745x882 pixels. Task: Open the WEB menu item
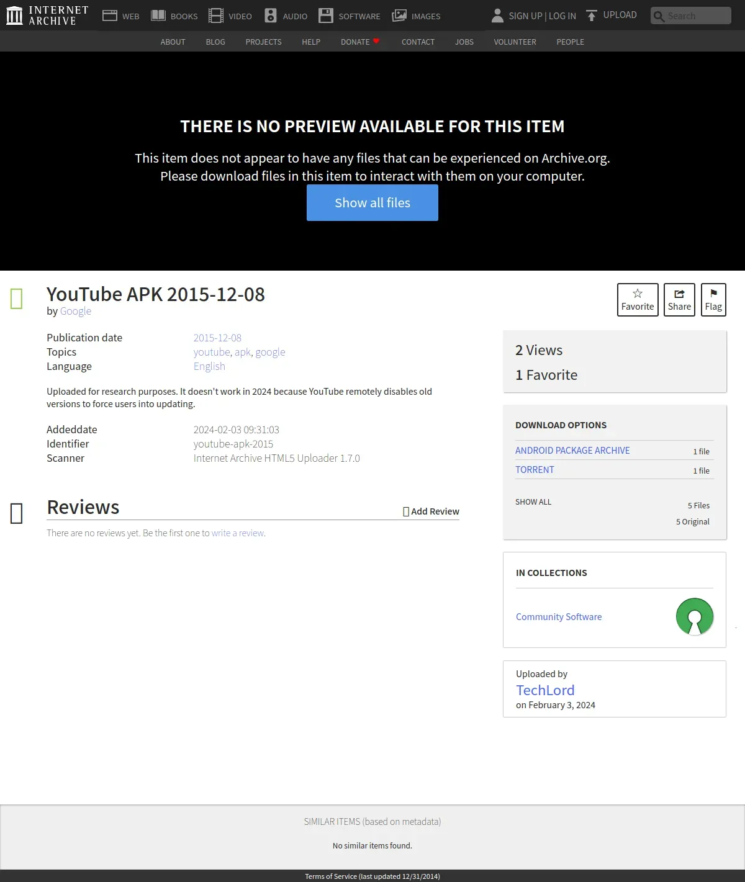pyautogui.click(x=130, y=16)
